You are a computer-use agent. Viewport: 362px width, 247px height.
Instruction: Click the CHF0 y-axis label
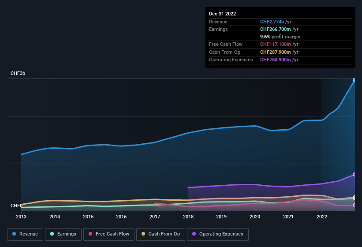(16, 206)
